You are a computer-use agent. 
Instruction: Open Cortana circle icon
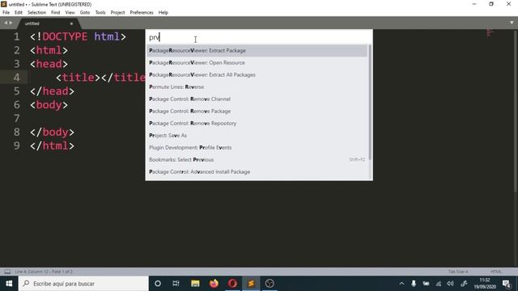[x=158, y=284]
